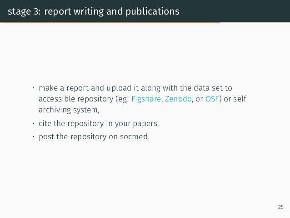Click the phrase 'accessible repository'
The image size is (290, 218).
76,99
